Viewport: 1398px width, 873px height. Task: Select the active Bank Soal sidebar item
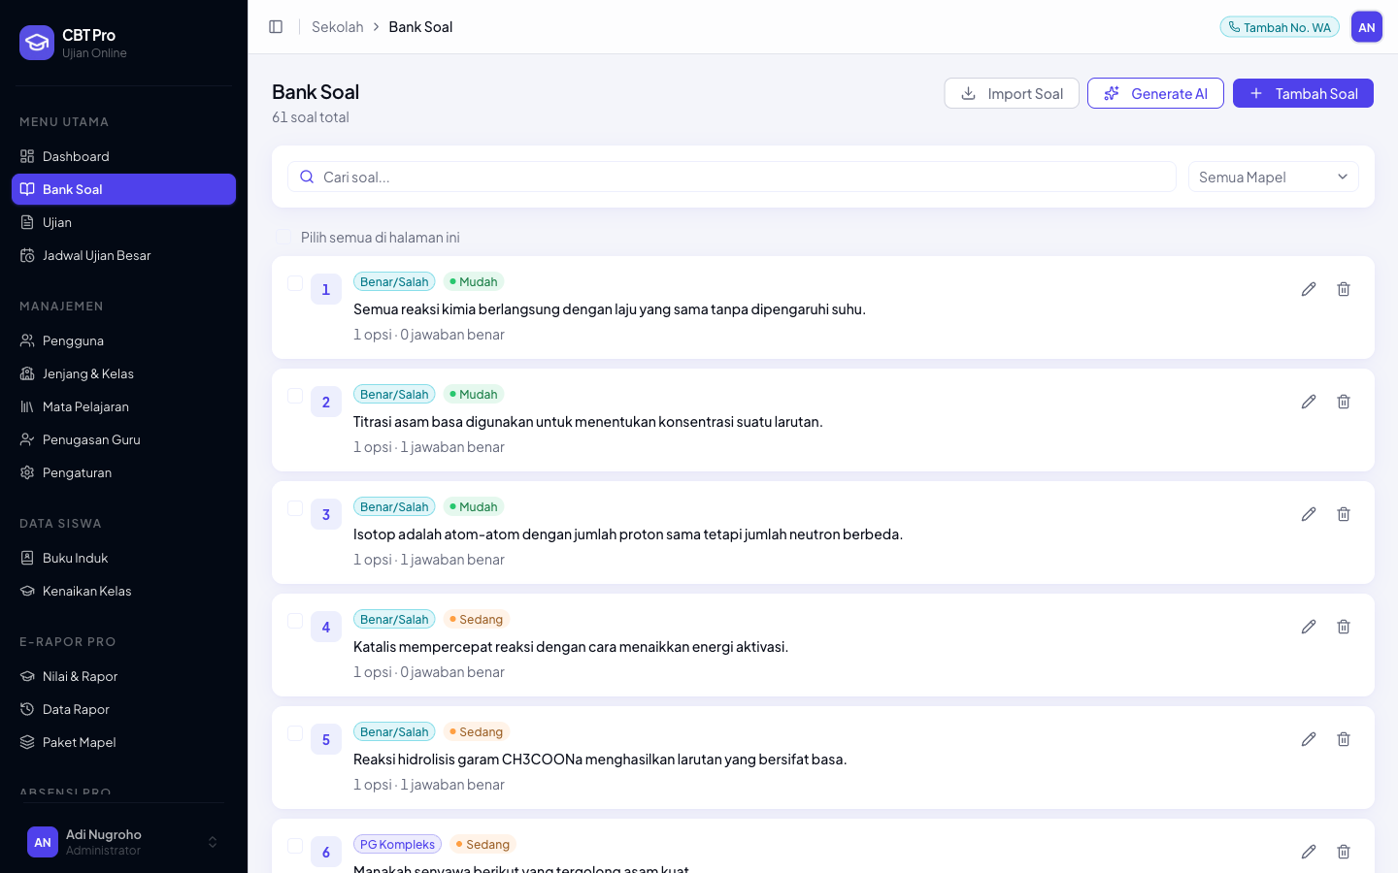click(x=124, y=189)
